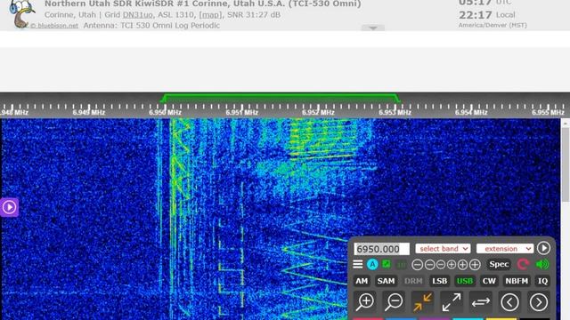Image resolution: width=570 pixels, height=320 pixels.
Task: Click the largest frequency step-down minus button
Action: click(418, 265)
